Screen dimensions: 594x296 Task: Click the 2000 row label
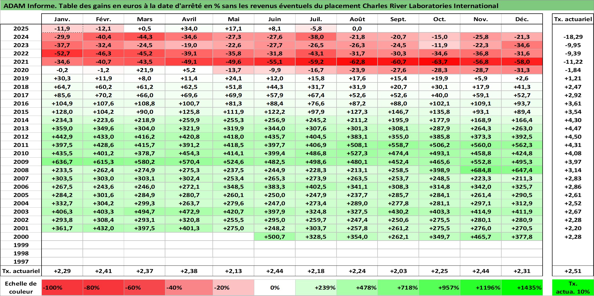21,237
